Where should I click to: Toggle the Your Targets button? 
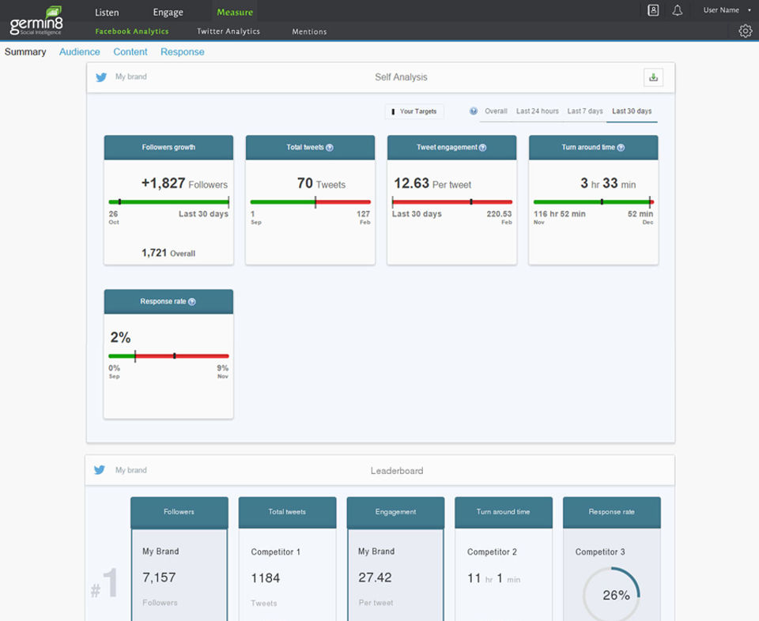(414, 111)
